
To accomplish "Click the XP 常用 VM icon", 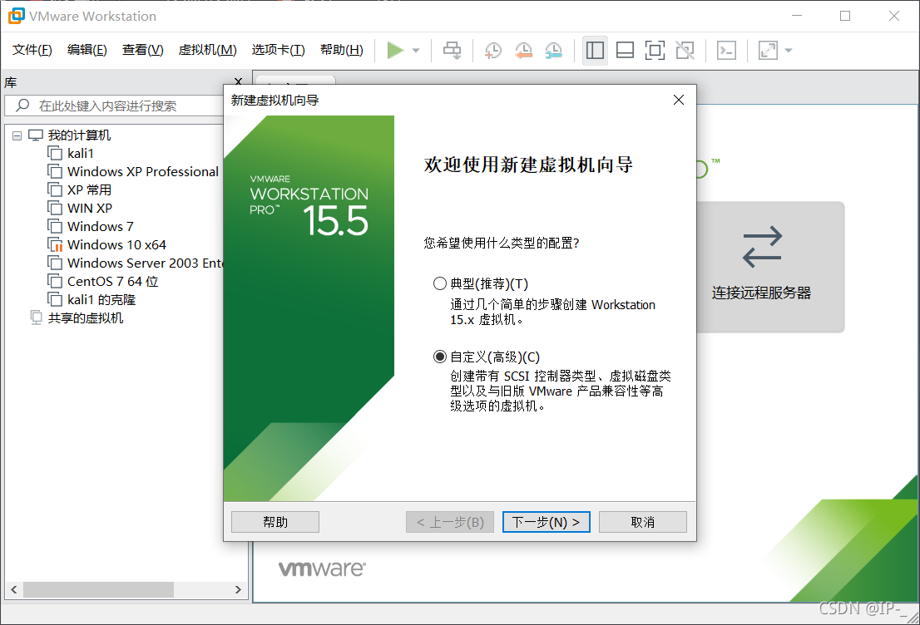I will click(55, 190).
